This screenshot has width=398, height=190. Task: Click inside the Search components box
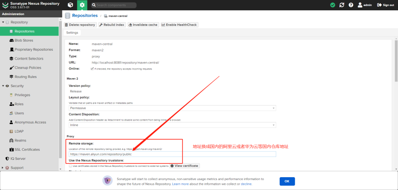point(114,5)
